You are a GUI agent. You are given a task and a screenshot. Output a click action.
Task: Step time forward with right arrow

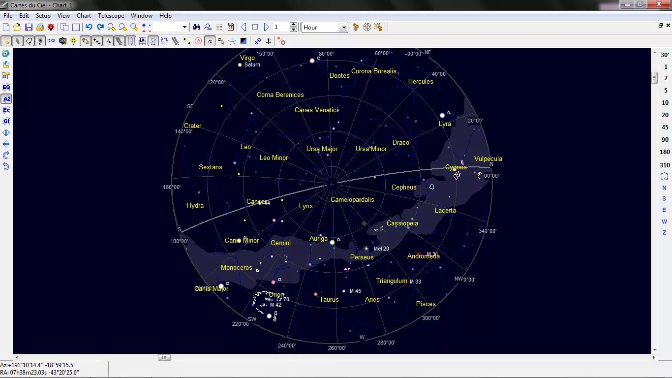[x=267, y=27]
